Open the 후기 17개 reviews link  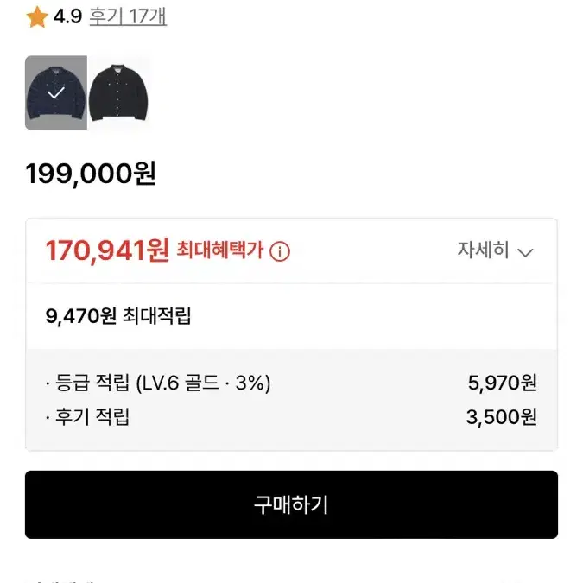[129, 16]
